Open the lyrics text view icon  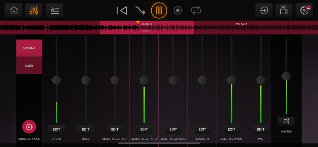[55, 10]
